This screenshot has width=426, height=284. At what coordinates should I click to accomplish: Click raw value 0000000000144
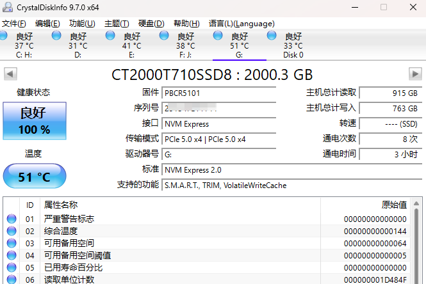(x=375, y=231)
